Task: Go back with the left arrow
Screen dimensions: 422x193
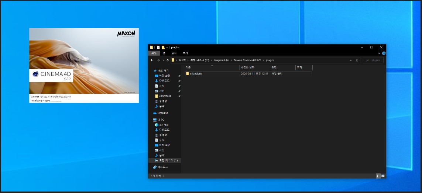Action: pyautogui.click(x=152, y=60)
